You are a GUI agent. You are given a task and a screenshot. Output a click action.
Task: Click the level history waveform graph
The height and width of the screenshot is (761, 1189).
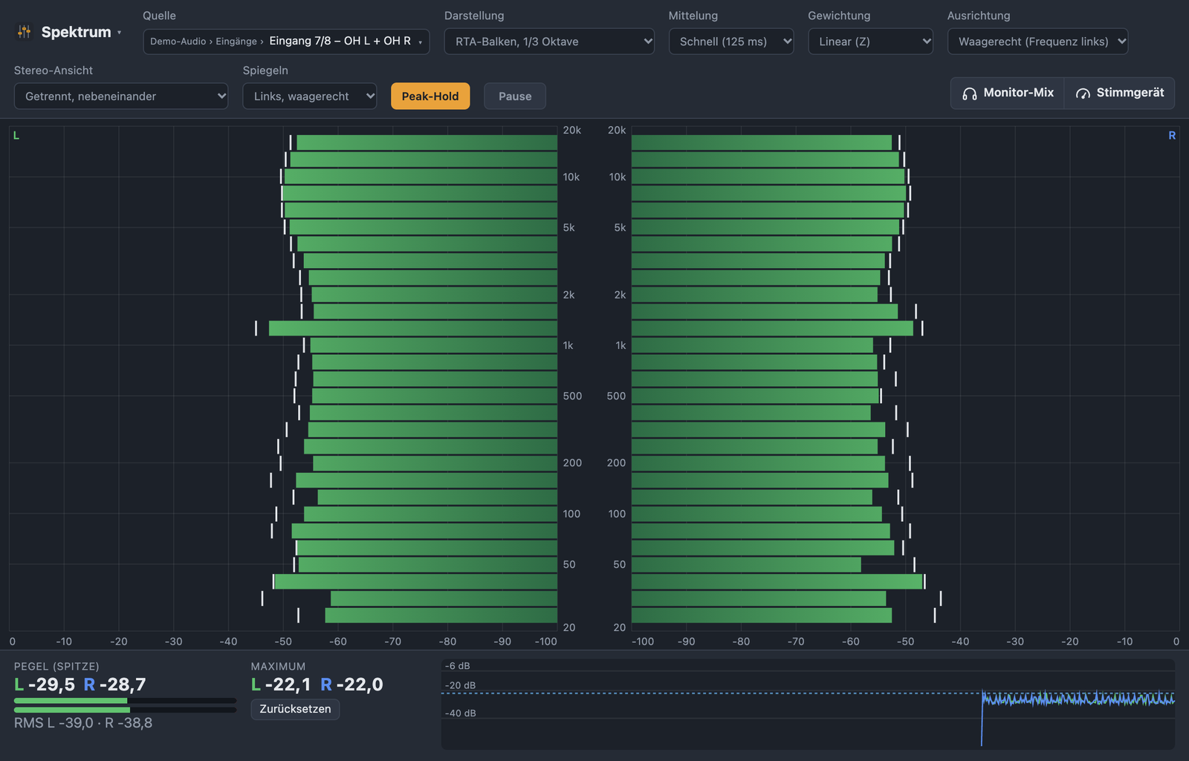[808, 704]
